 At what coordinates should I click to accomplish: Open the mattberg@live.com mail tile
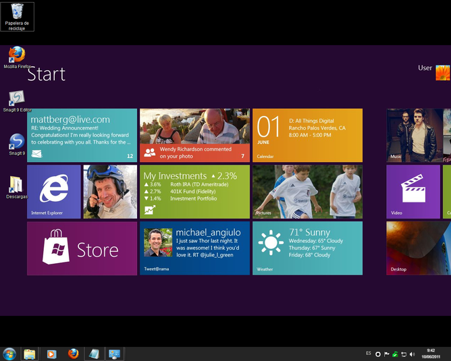pos(82,136)
